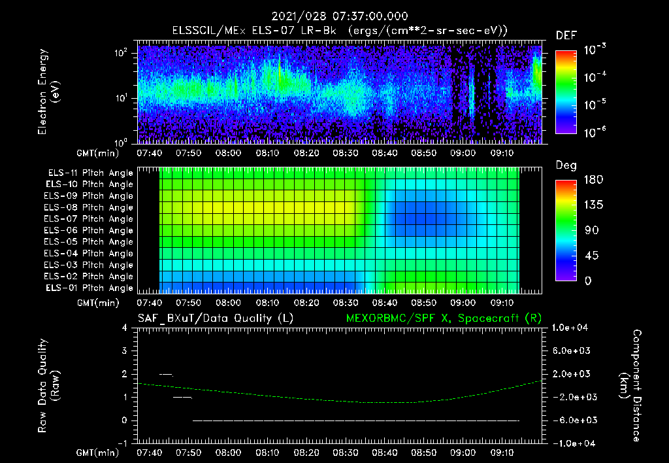The width and height of the screenshot is (669, 463).
Task: Click the GMT(min) label under bottom plot
Action: (97, 453)
